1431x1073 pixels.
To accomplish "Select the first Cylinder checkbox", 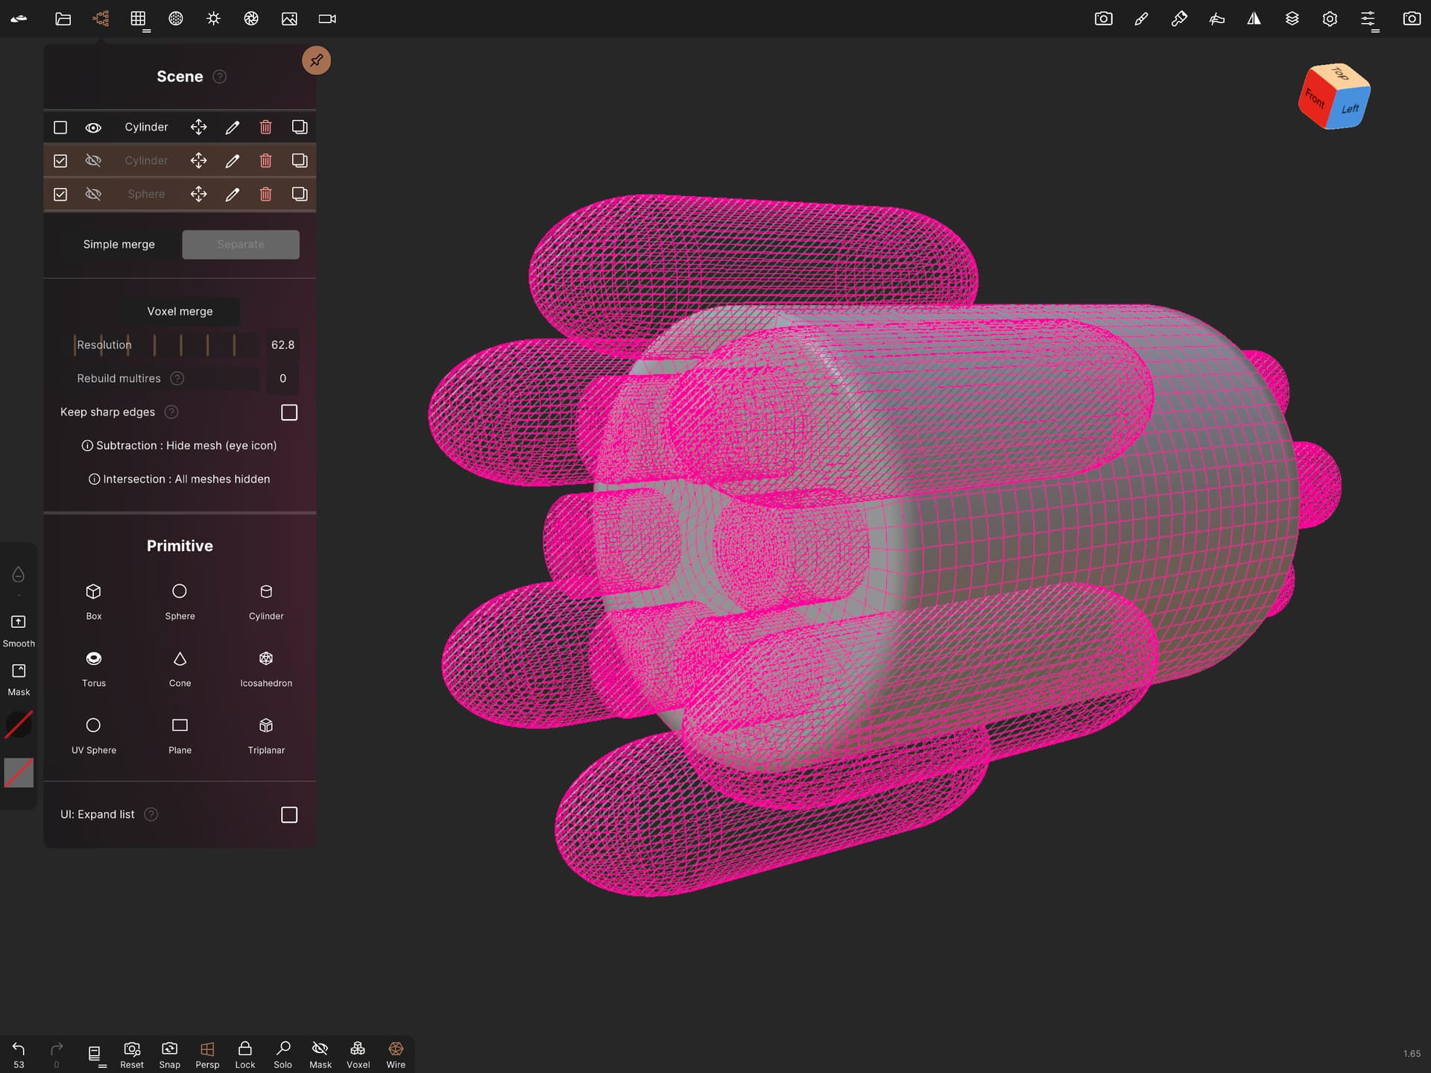I will [x=60, y=128].
